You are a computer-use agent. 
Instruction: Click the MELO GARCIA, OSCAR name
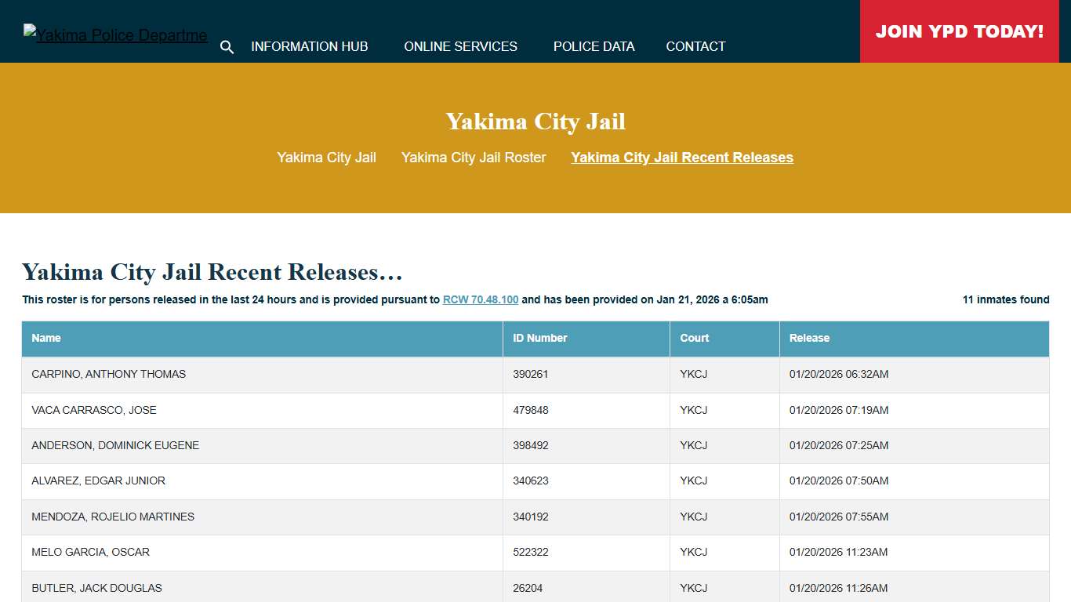(90, 552)
